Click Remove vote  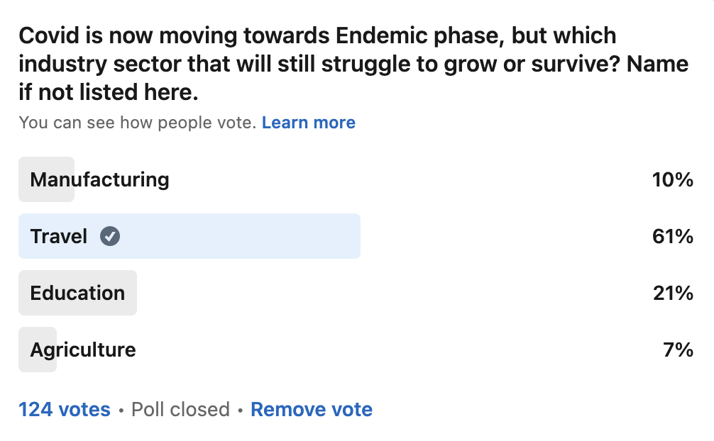312,409
